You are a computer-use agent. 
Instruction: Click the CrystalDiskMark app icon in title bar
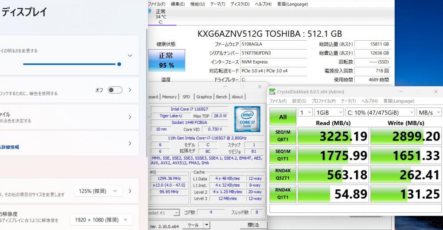coord(272,92)
